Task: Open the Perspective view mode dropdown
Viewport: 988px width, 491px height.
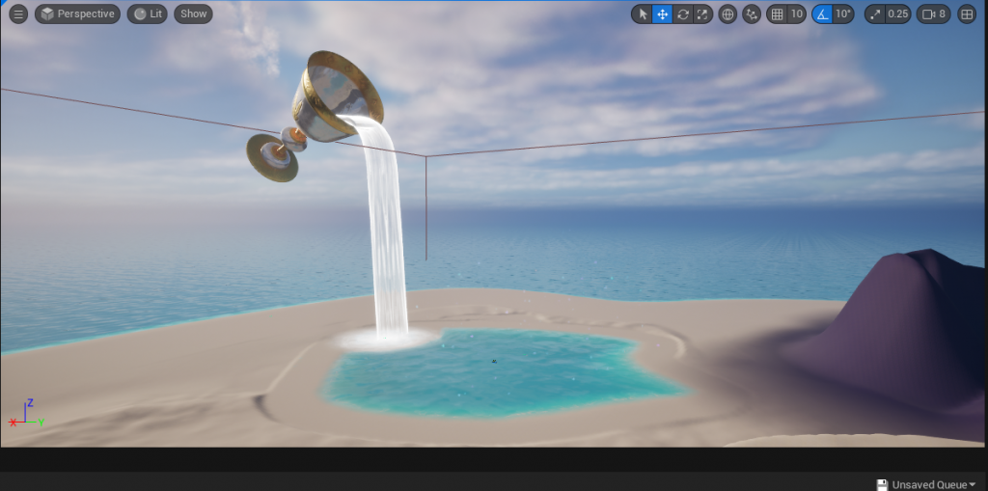Action: (x=77, y=14)
